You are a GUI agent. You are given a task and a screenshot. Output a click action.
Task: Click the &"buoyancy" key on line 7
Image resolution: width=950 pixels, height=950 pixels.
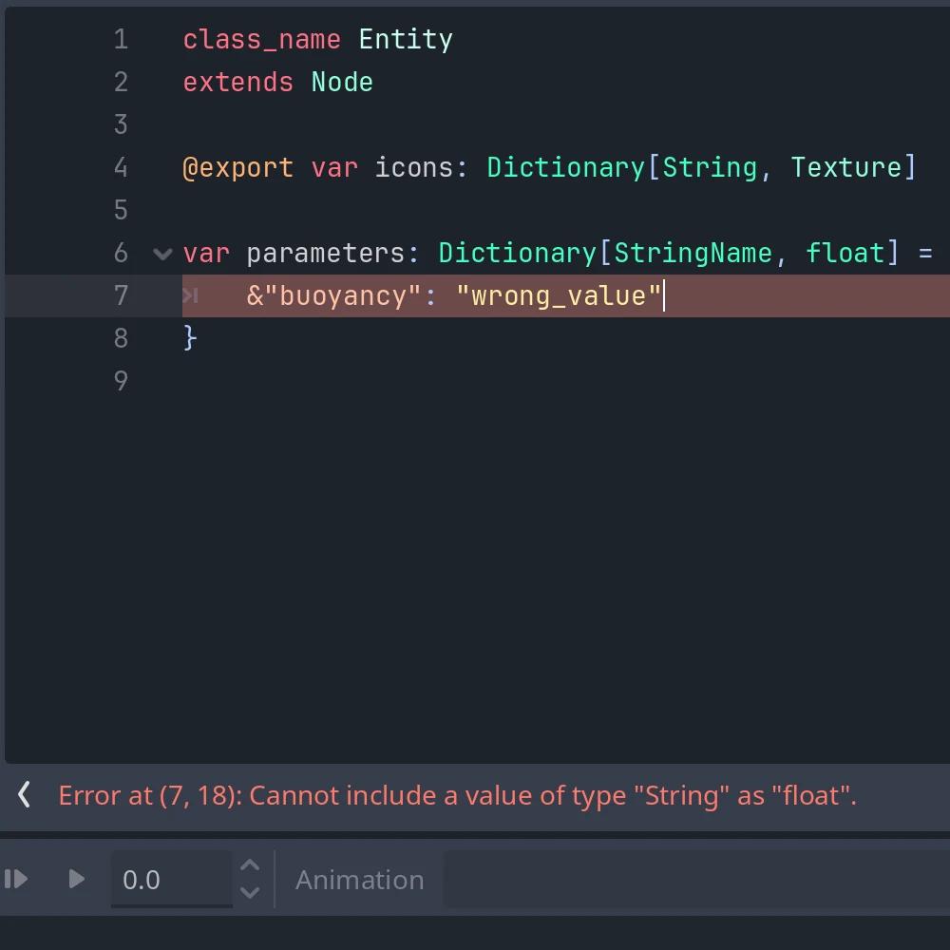coord(333,295)
